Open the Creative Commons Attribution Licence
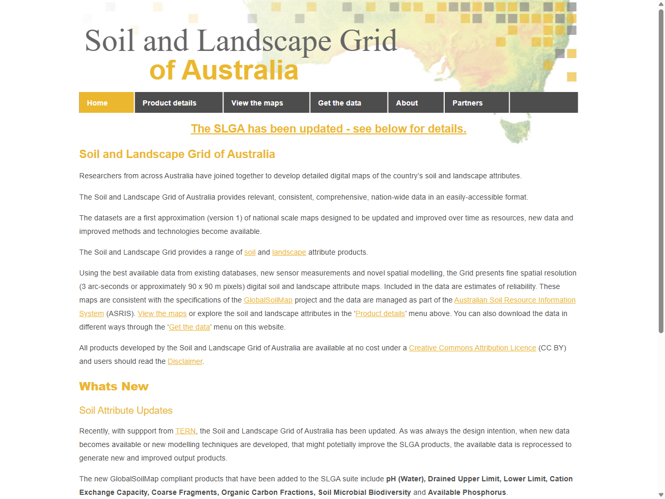Viewport: 665px width, 499px height. (472, 348)
